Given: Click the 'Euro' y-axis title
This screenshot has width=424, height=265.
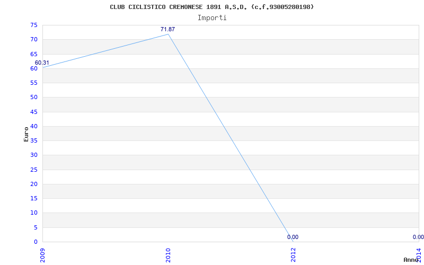Looking at the screenshot, I should (26, 134).
